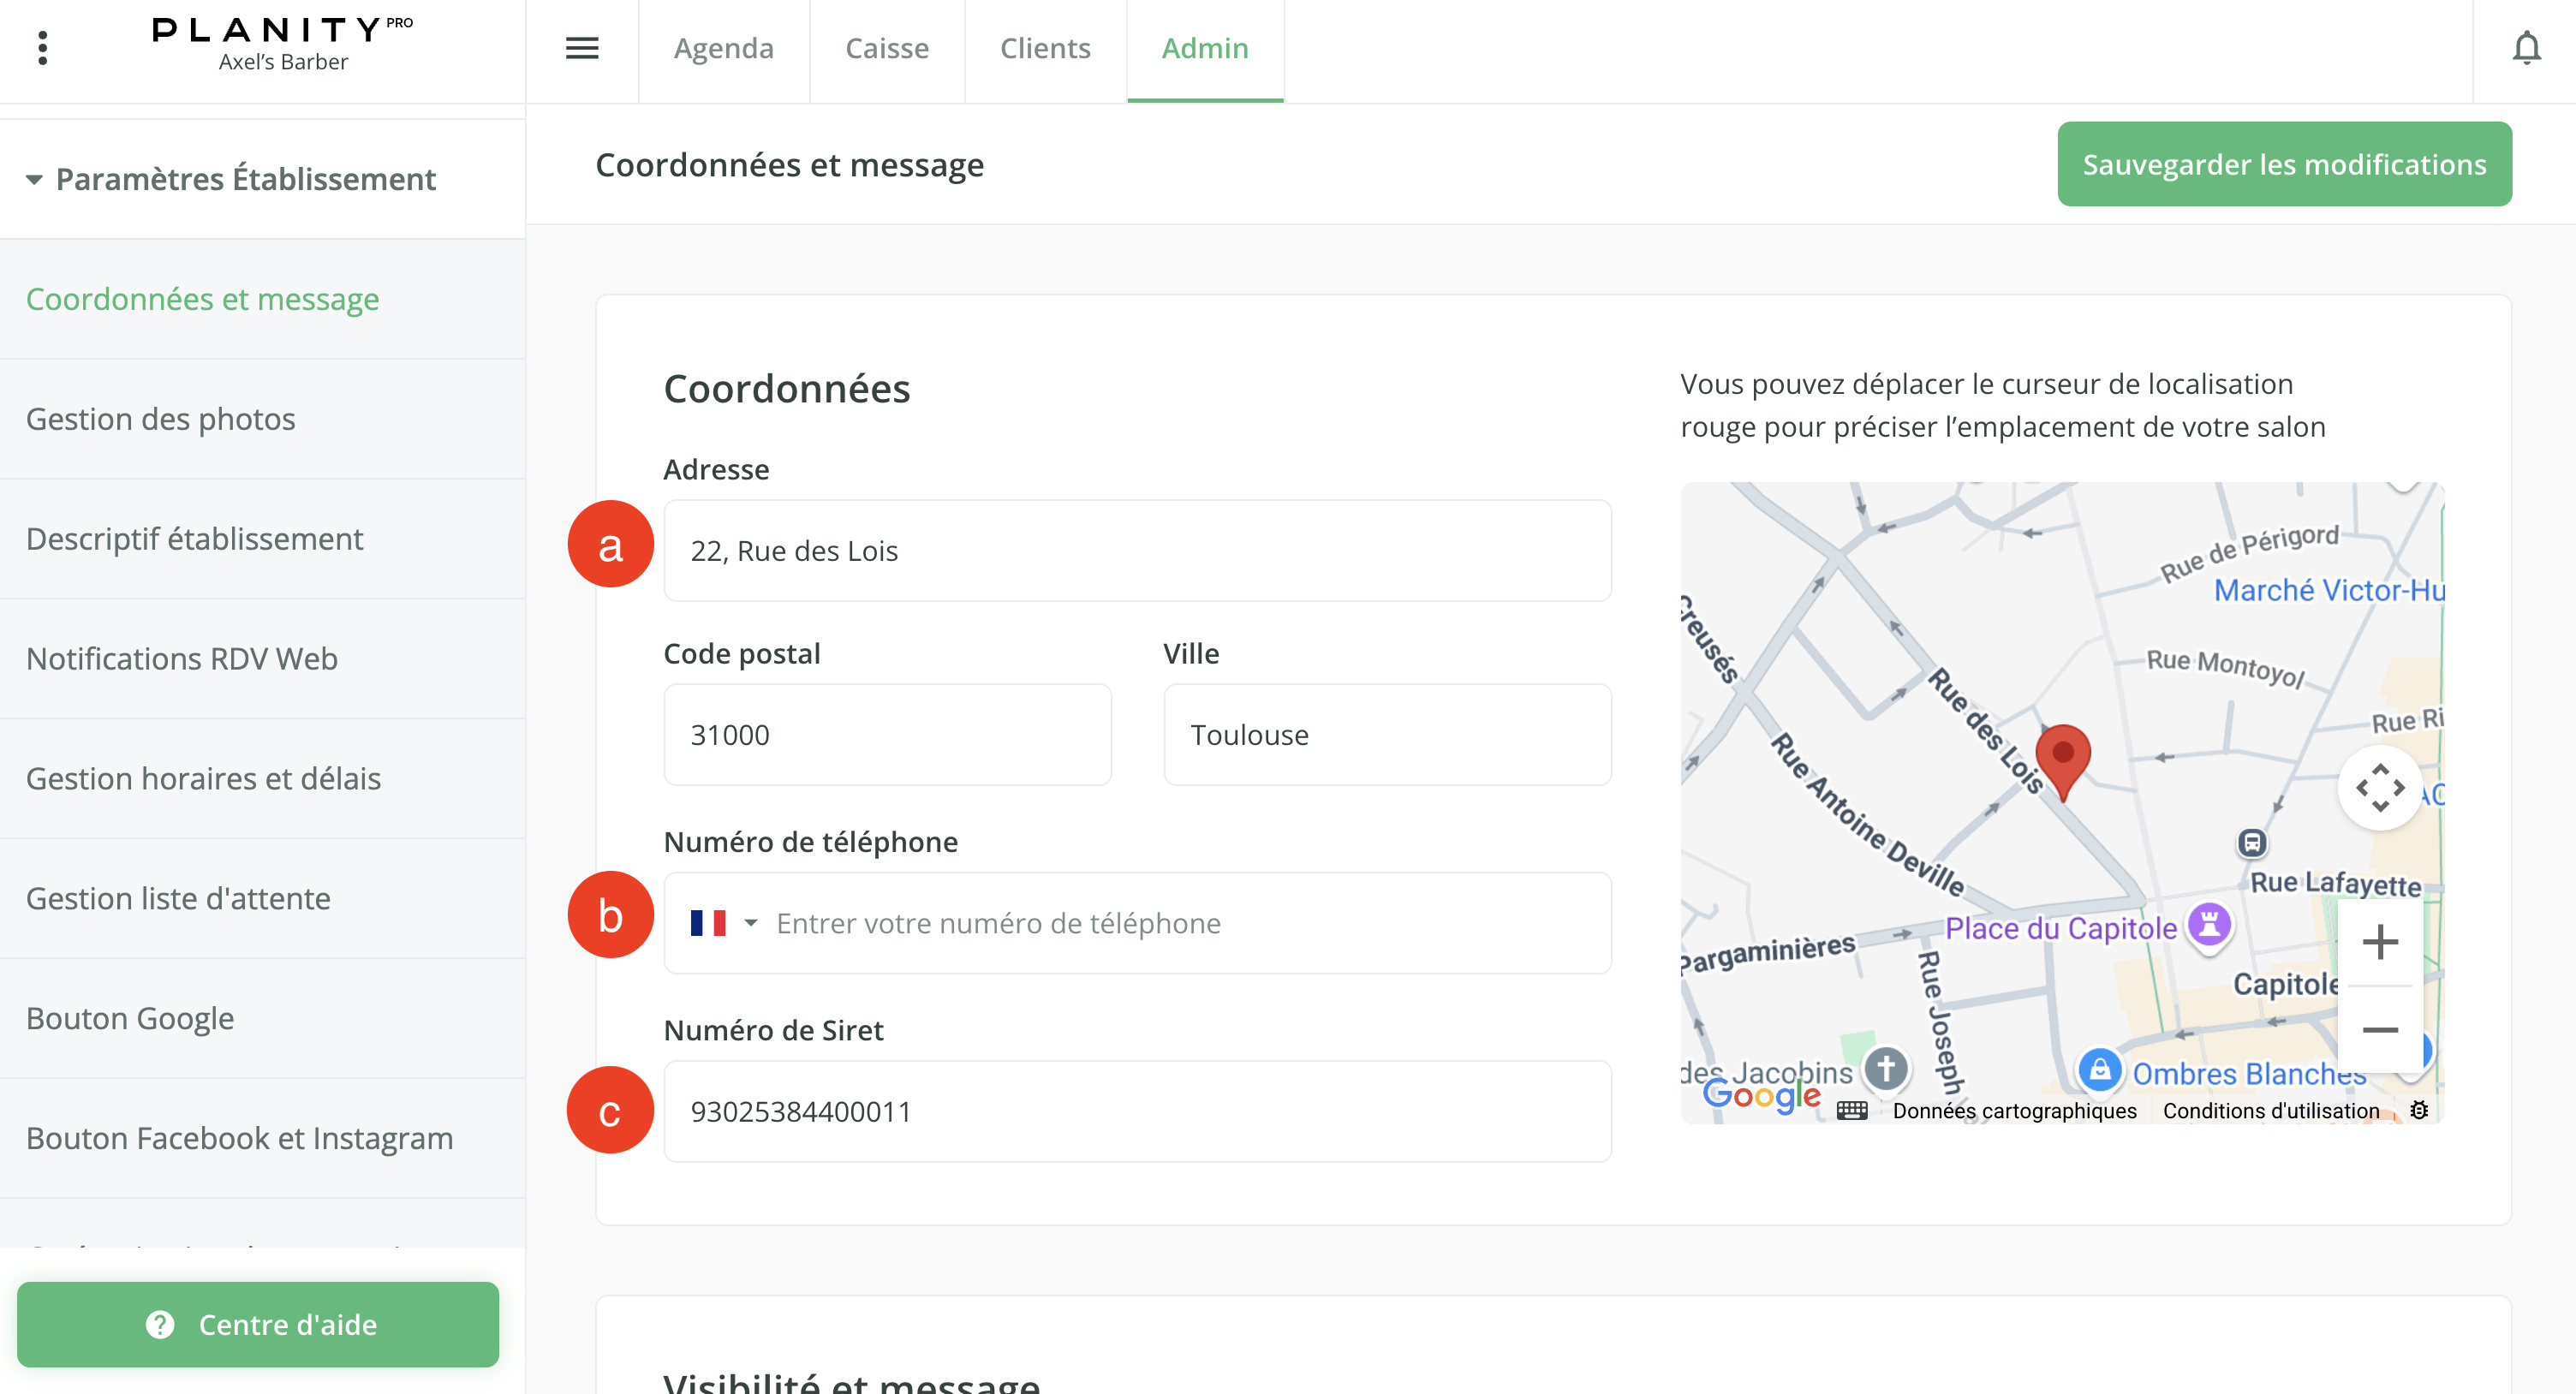Click map keyboard shortcuts icon
2576x1394 pixels.
tap(1852, 1111)
